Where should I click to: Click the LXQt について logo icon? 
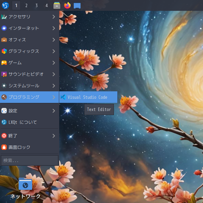pyautogui.click(x=4, y=122)
